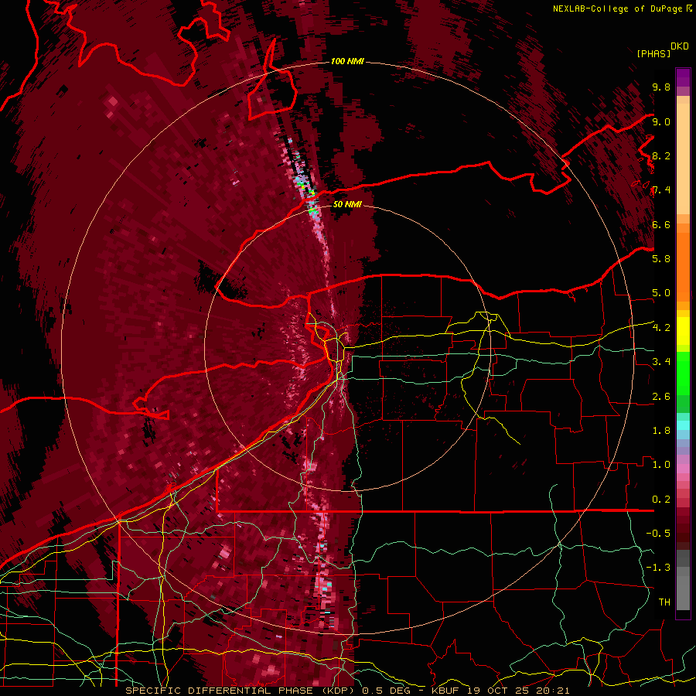Click the -0.5 value on color scale
Image resolution: width=696 pixels, height=696 pixels.
[x=658, y=533]
